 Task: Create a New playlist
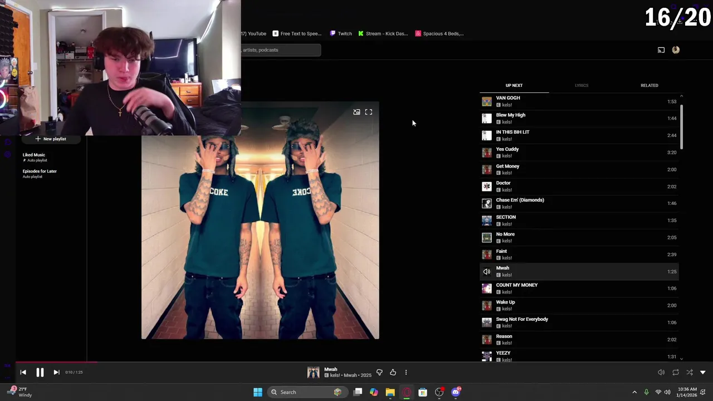(x=51, y=139)
